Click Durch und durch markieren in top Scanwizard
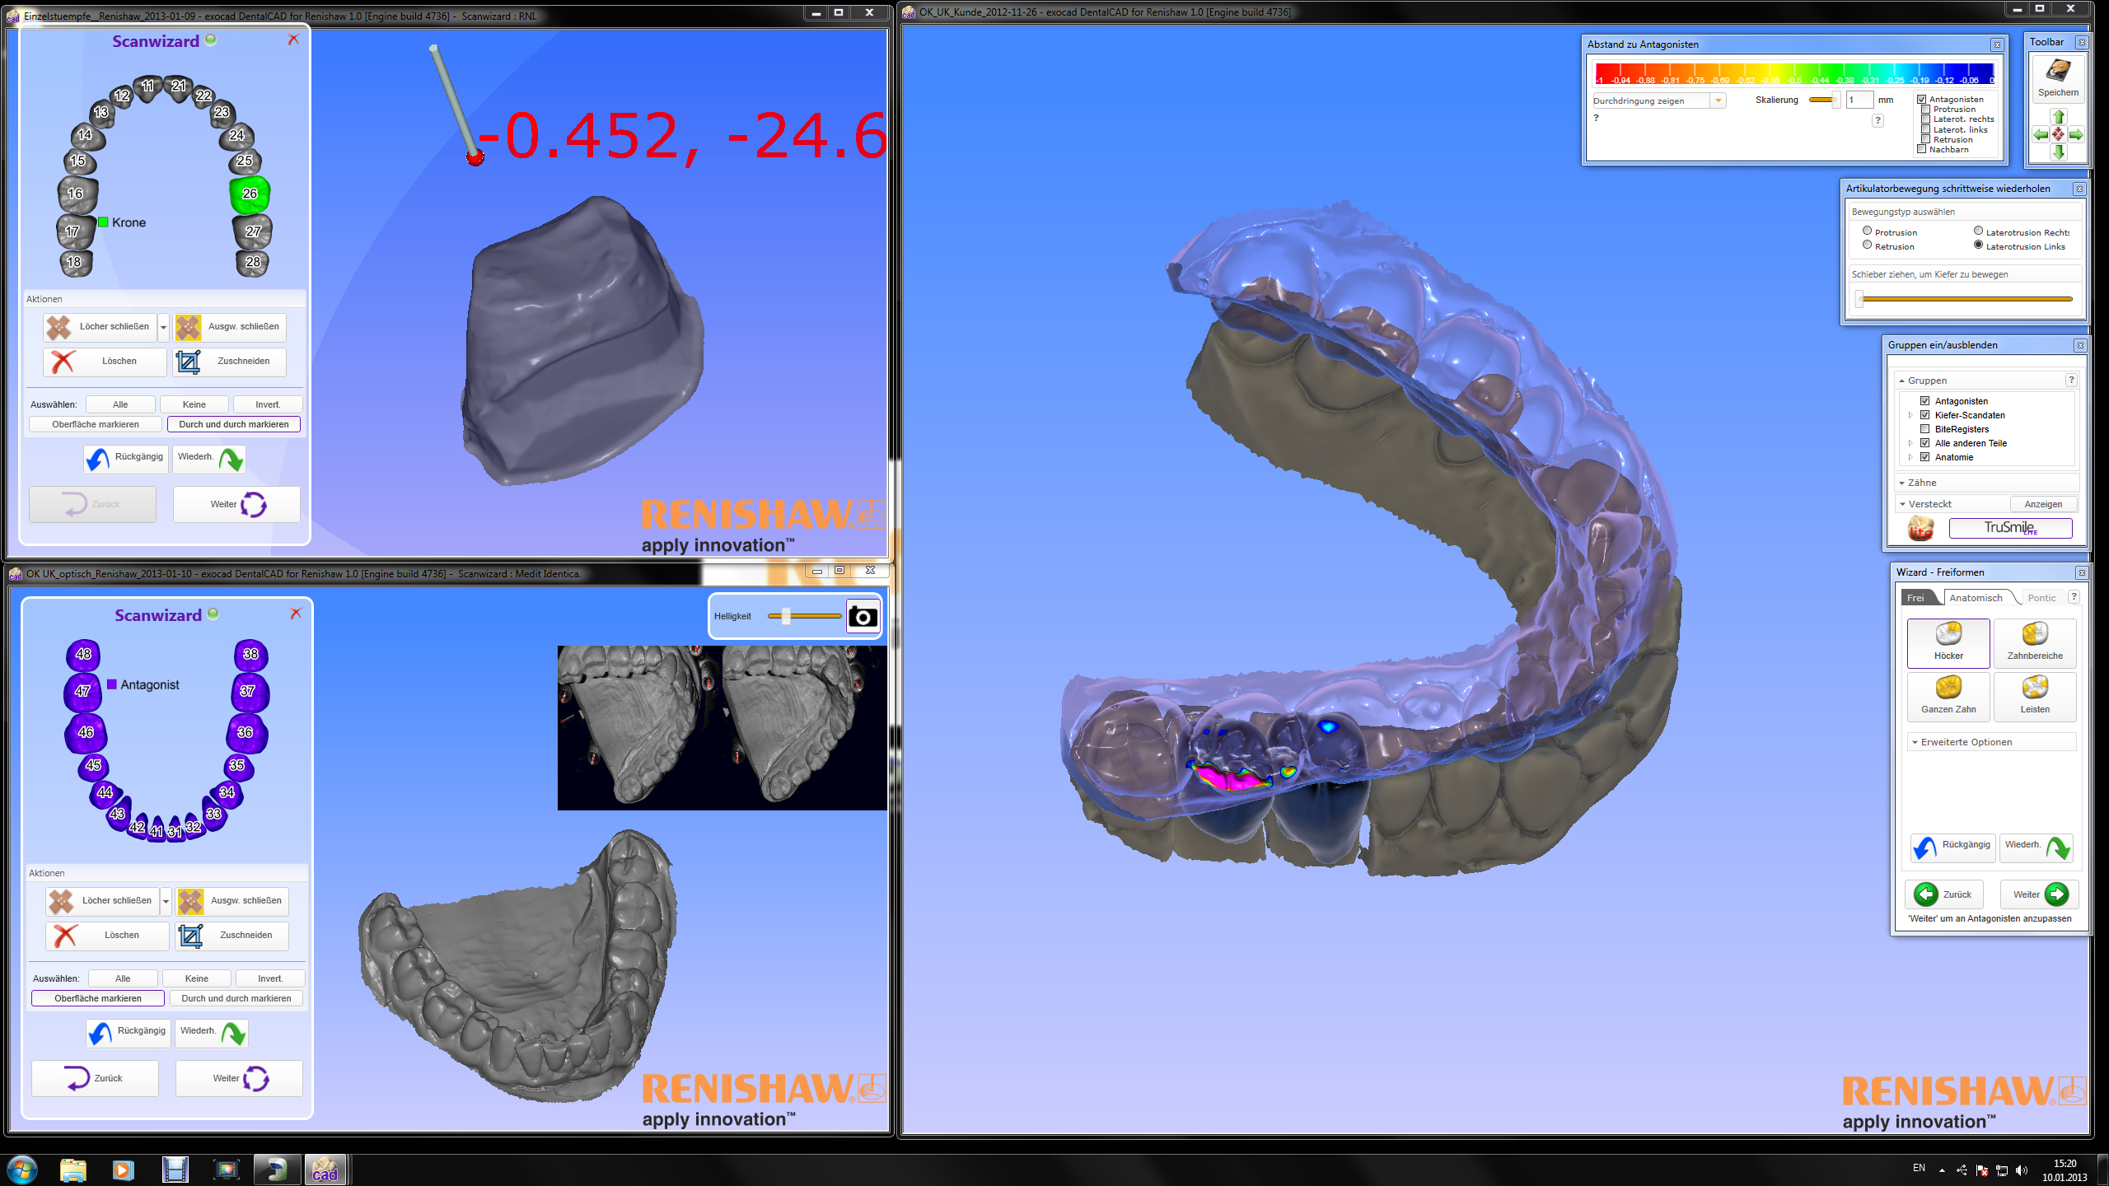The width and height of the screenshot is (2109, 1186). (234, 424)
